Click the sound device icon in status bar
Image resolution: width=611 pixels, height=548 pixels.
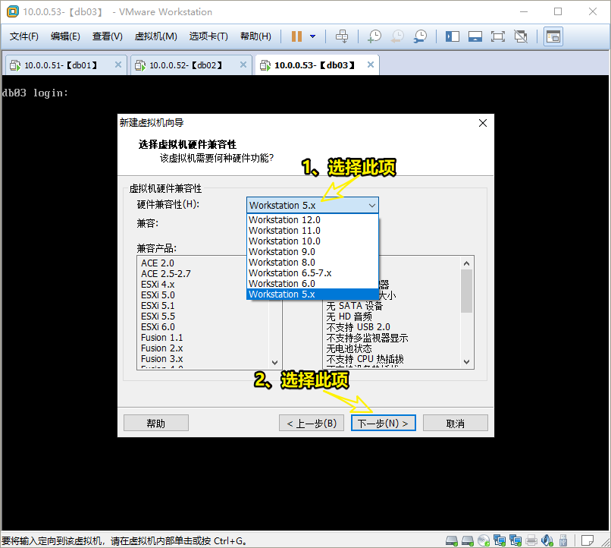[545, 539]
